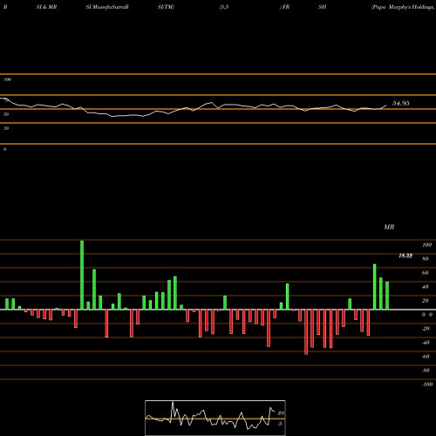
Task: Click the Papa Murphy's Holdings title text
Action: [x=404, y=7]
